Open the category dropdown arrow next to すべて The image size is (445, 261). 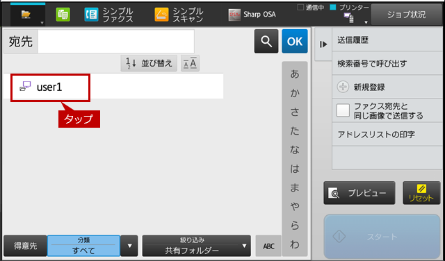pos(129,246)
